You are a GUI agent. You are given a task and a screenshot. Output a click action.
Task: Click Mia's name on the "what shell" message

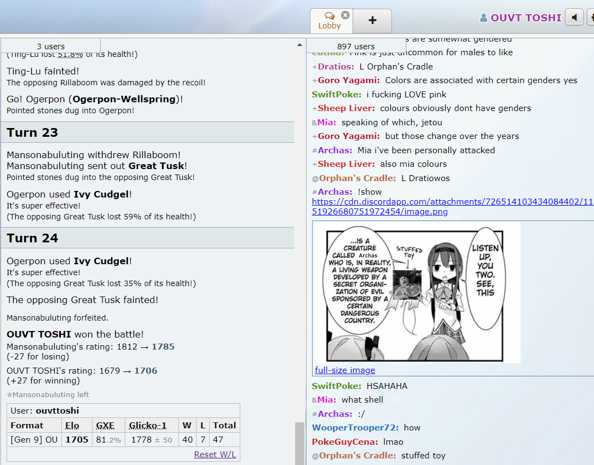(326, 400)
